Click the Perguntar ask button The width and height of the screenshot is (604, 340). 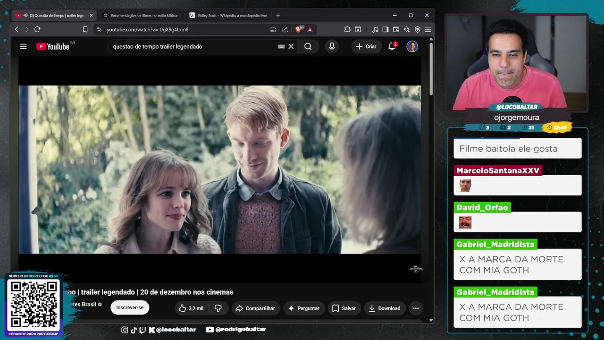(x=303, y=308)
